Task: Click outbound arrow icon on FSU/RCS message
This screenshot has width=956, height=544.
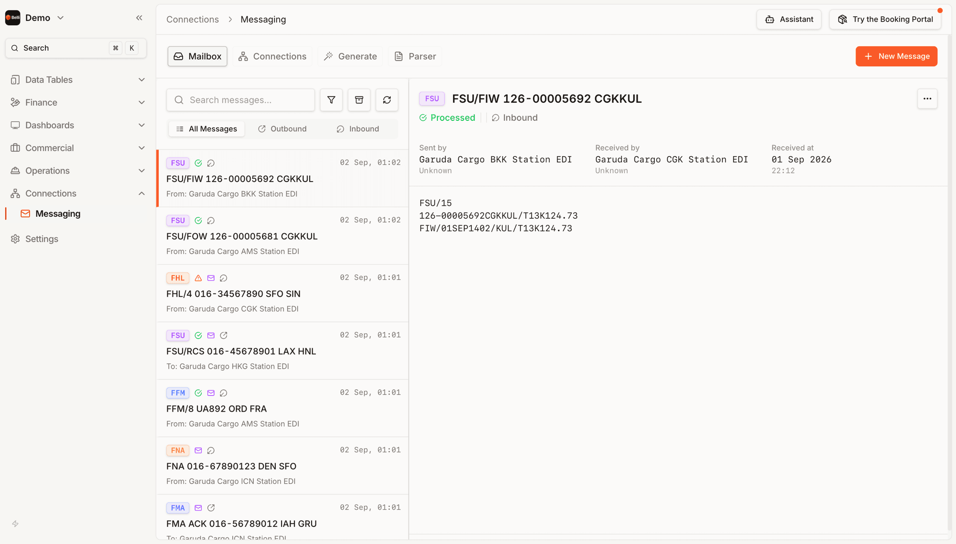Action: click(x=224, y=335)
